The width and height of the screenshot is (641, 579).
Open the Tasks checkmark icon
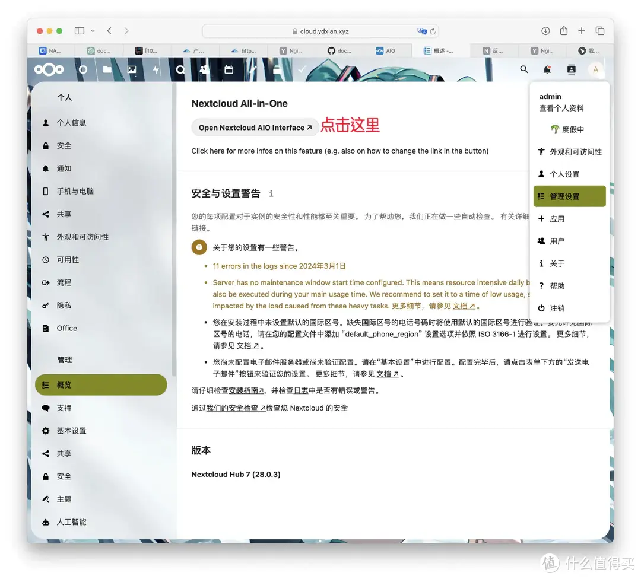click(x=302, y=69)
